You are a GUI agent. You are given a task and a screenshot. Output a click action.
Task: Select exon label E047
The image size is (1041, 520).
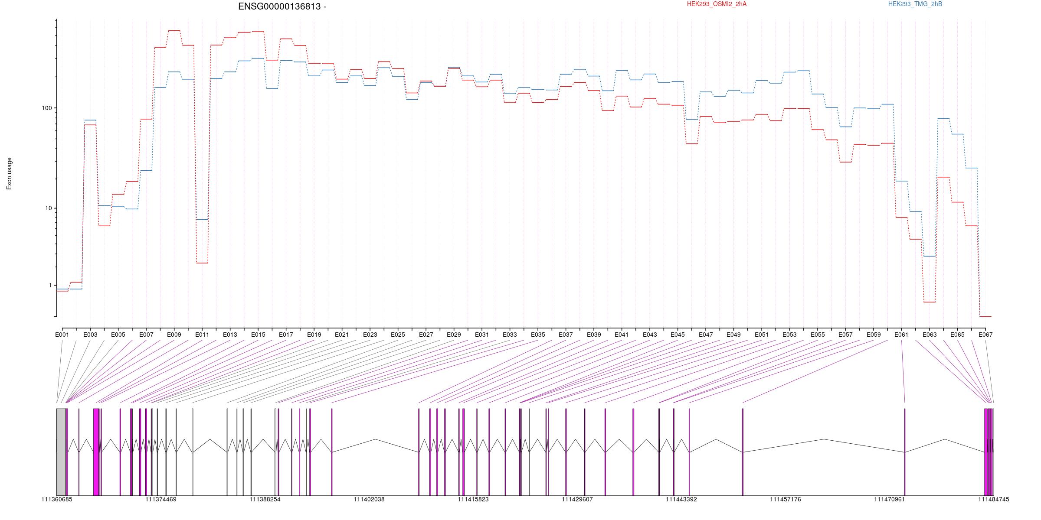[x=706, y=335]
